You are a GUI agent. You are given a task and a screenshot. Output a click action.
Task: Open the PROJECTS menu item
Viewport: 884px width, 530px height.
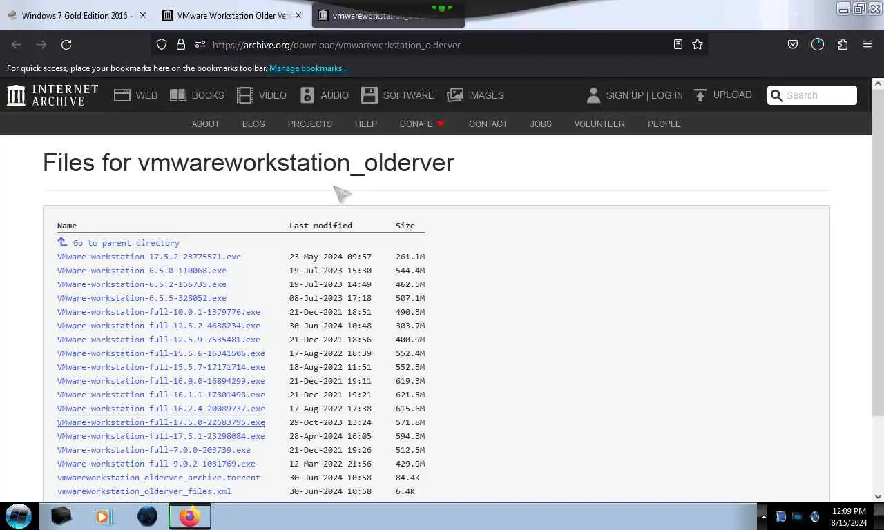click(x=310, y=124)
